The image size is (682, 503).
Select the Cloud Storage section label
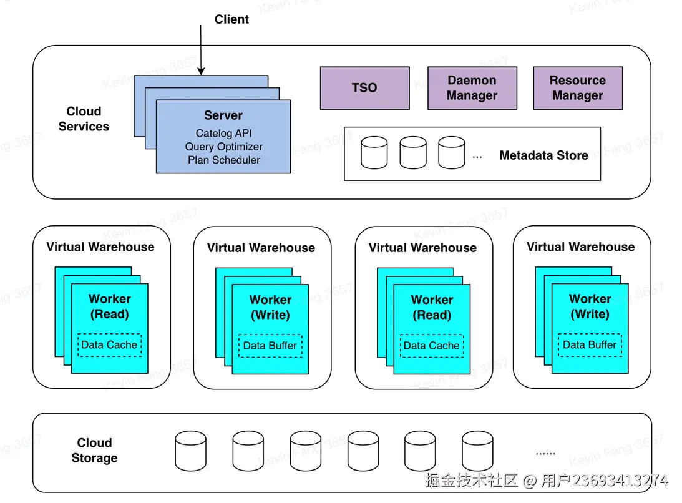coord(94,451)
